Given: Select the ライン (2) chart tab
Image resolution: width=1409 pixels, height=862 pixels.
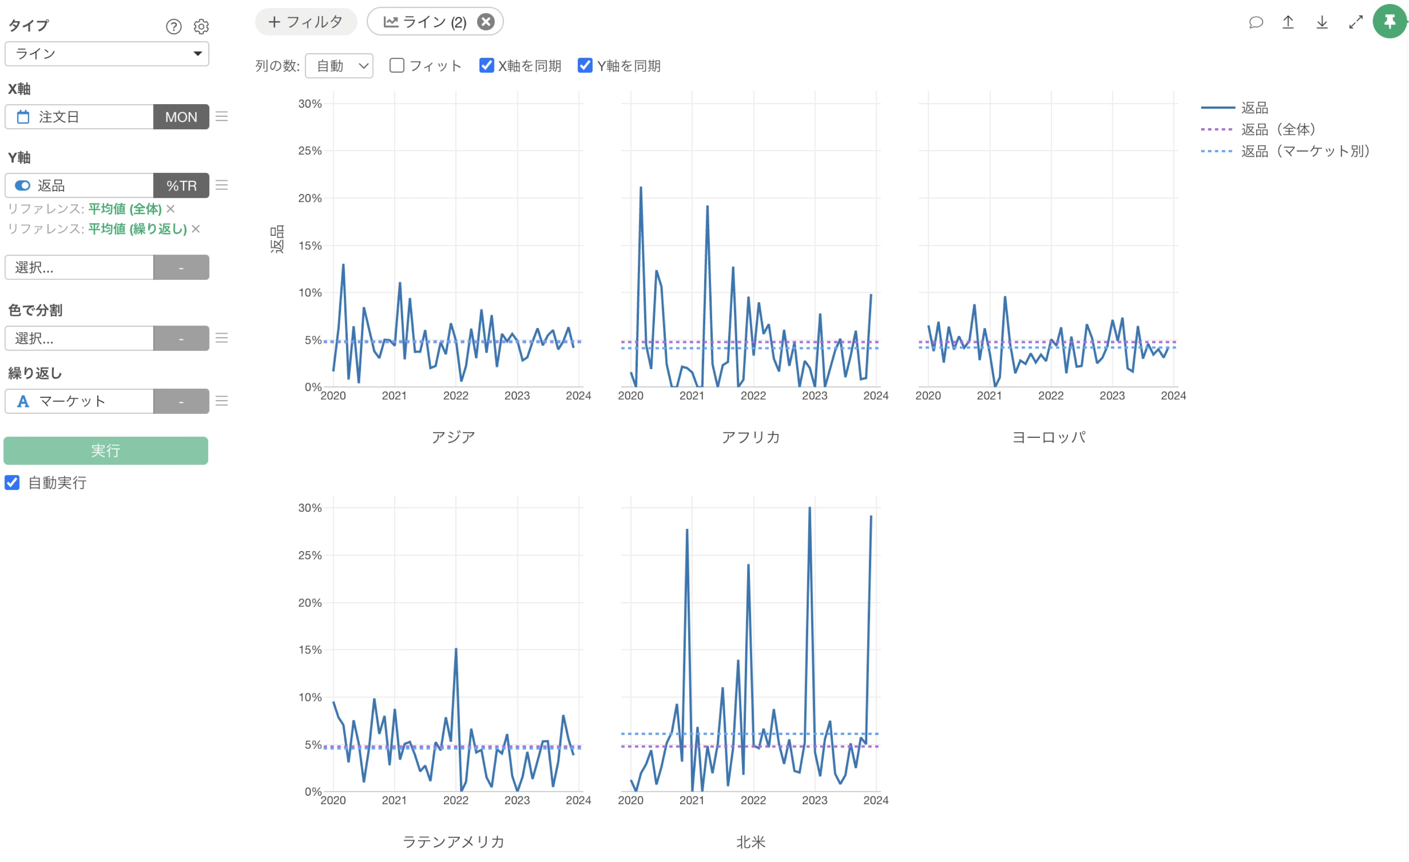Looking at the screenshot, I should click(x=425, y=22).
